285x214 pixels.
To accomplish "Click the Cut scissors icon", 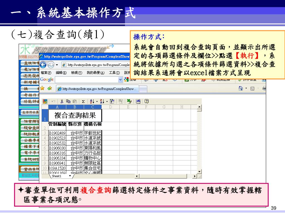I will (62, 101).
